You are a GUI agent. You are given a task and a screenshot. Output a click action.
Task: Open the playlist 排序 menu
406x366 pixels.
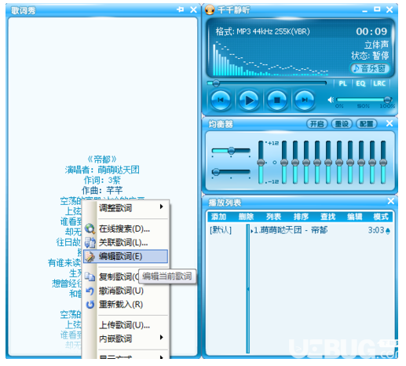pyautogui.click(x=301, y=217)
